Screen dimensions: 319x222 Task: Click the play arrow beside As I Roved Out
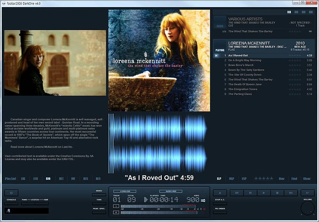tap(217, 55)
